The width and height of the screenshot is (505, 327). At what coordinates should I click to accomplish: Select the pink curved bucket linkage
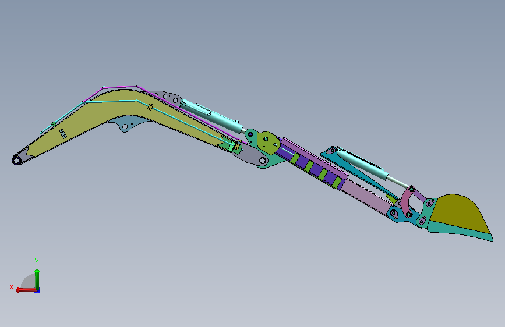click(407, 201)
